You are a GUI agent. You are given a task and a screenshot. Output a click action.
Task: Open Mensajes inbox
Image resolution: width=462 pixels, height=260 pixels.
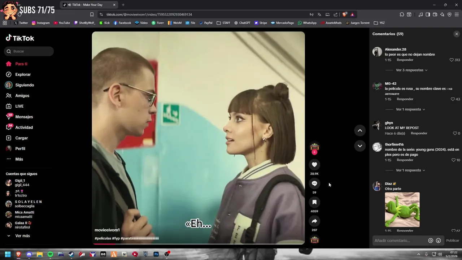point(19,117)
